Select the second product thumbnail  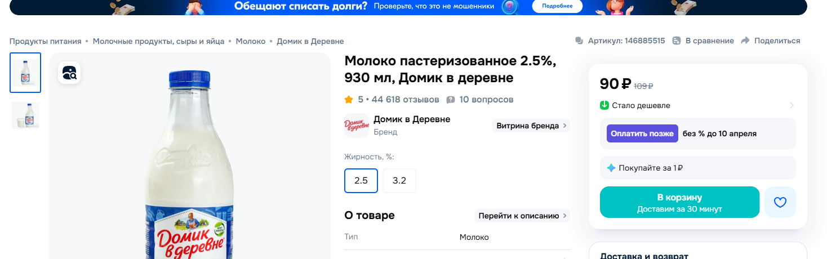coord(25,115)
